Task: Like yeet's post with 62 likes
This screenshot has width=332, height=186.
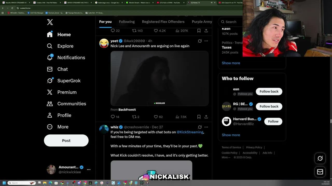Action: point(158,117)
